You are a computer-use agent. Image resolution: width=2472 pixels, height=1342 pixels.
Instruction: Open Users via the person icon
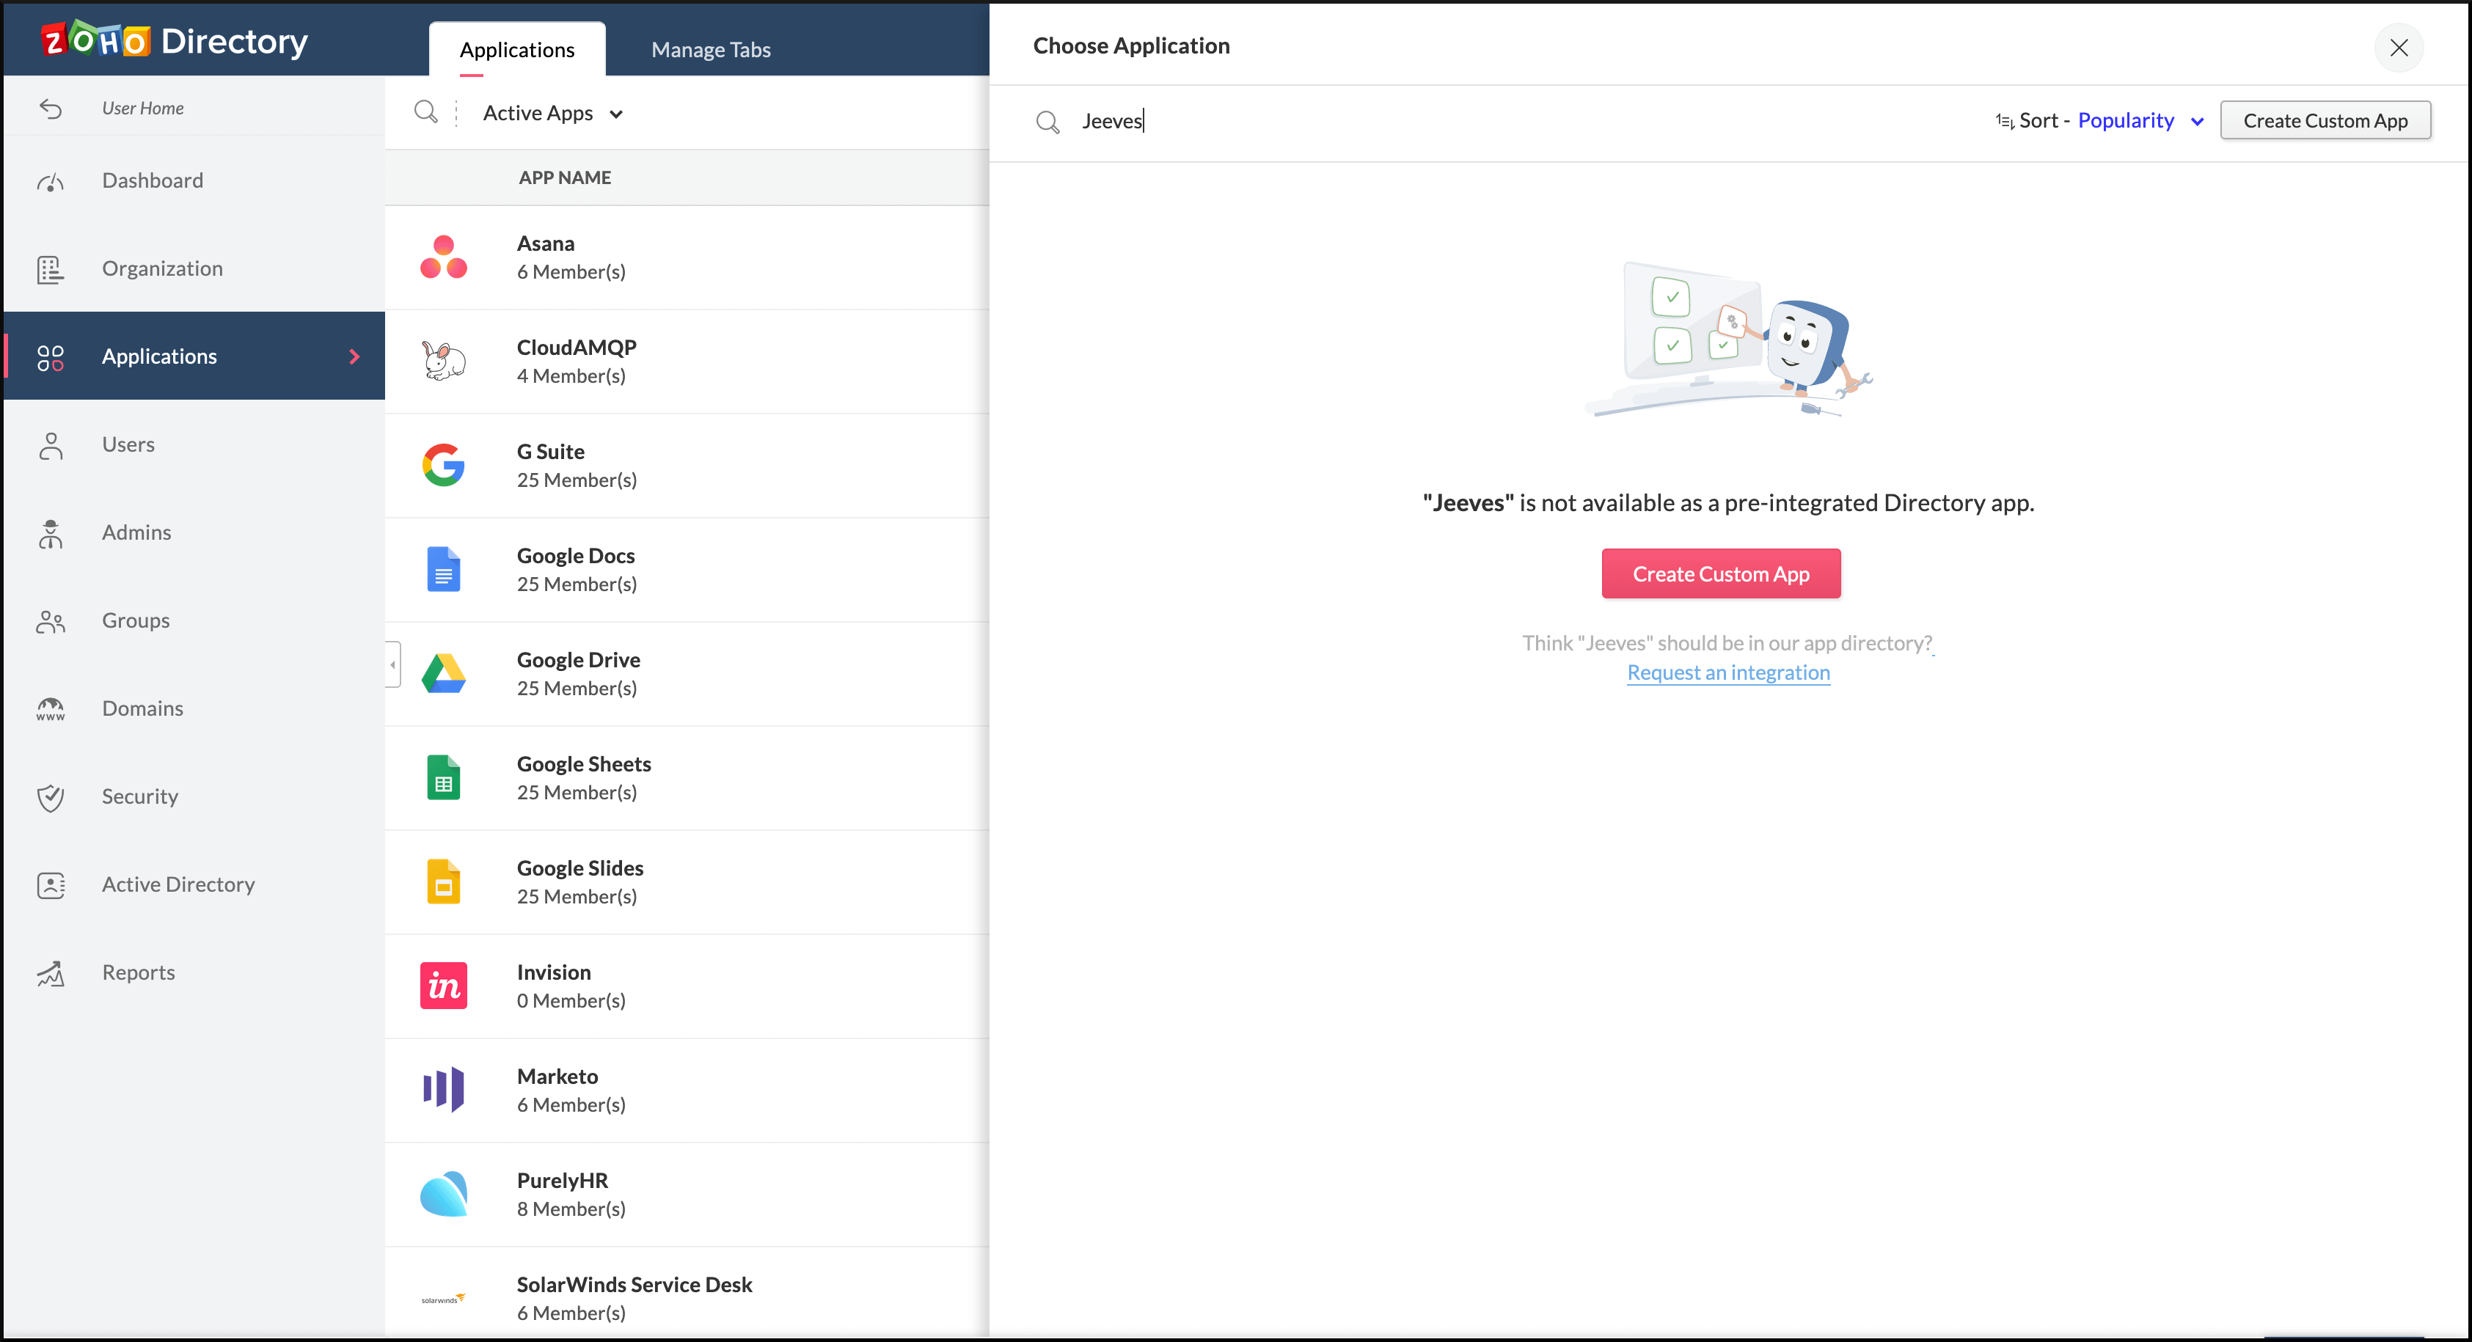tap(50, 445)
